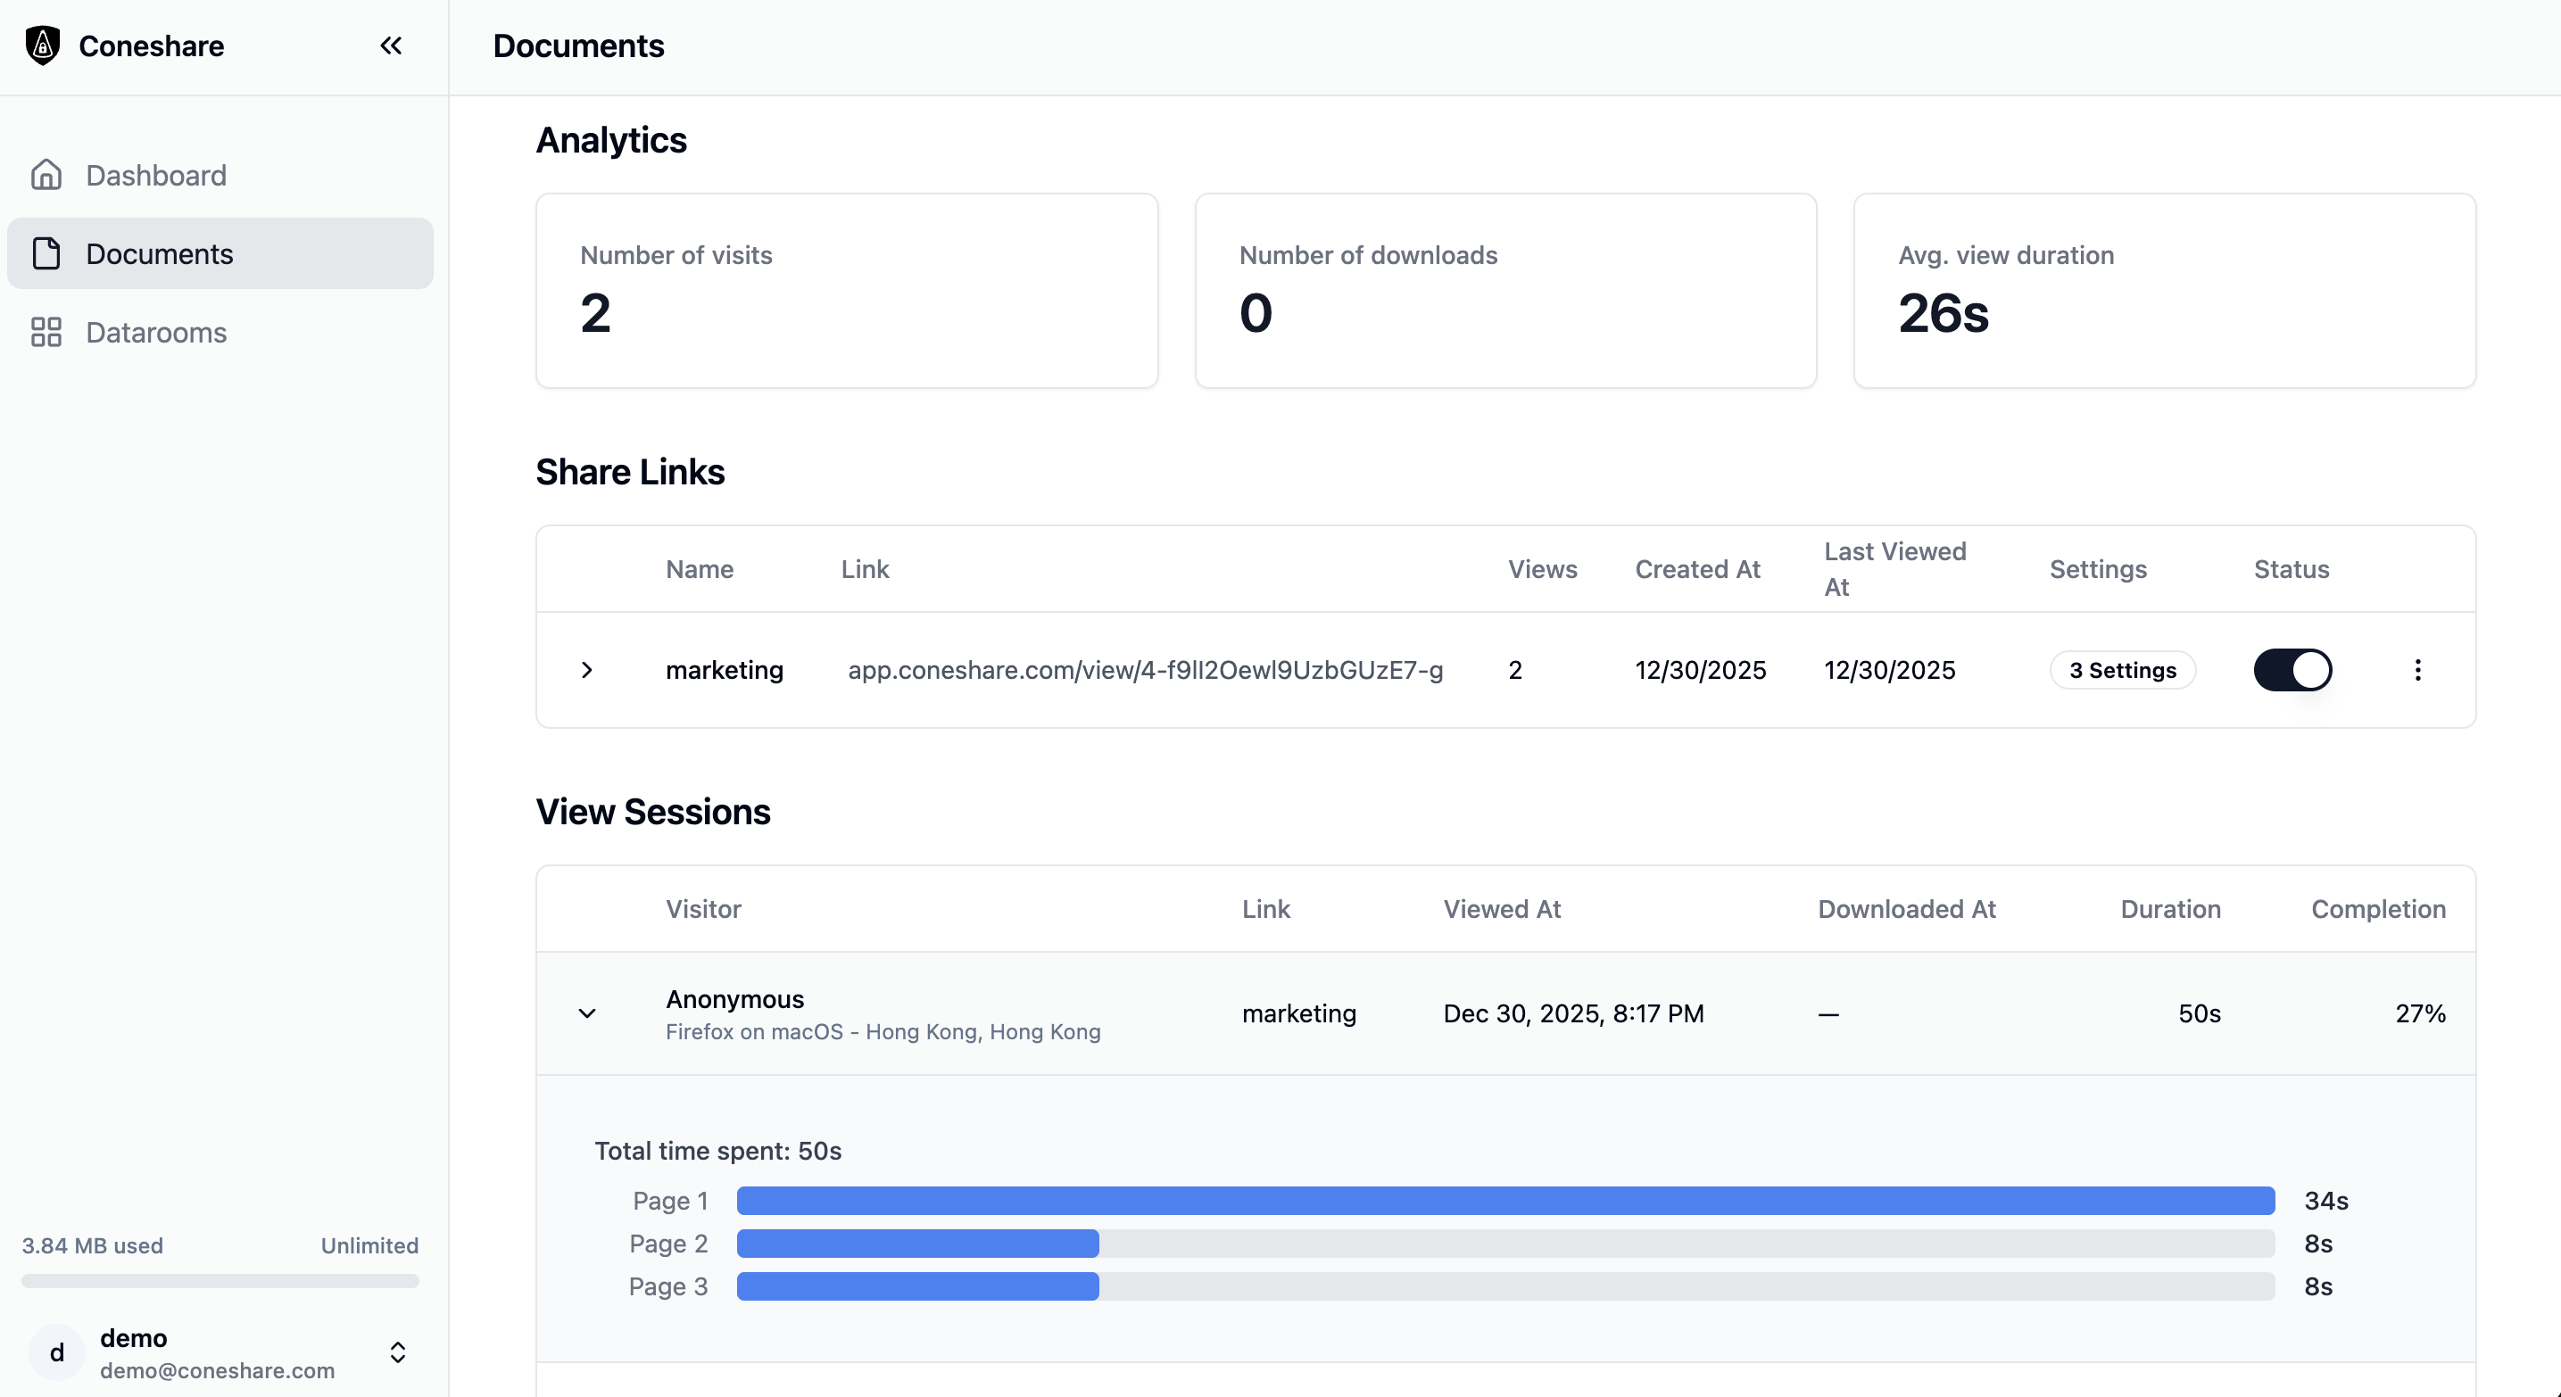This screenshot has width=2561, height=1397.
Task: Click the Documents file icon in sidebar
Action: tap(46, 253)
